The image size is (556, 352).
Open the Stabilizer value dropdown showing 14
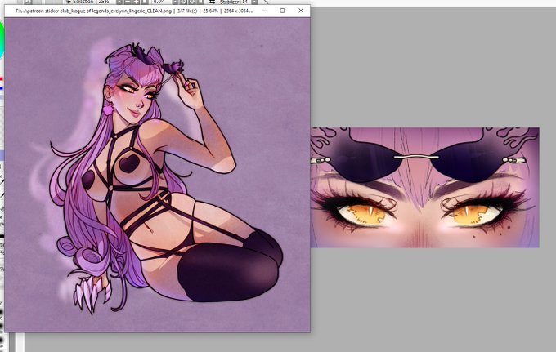254,2
